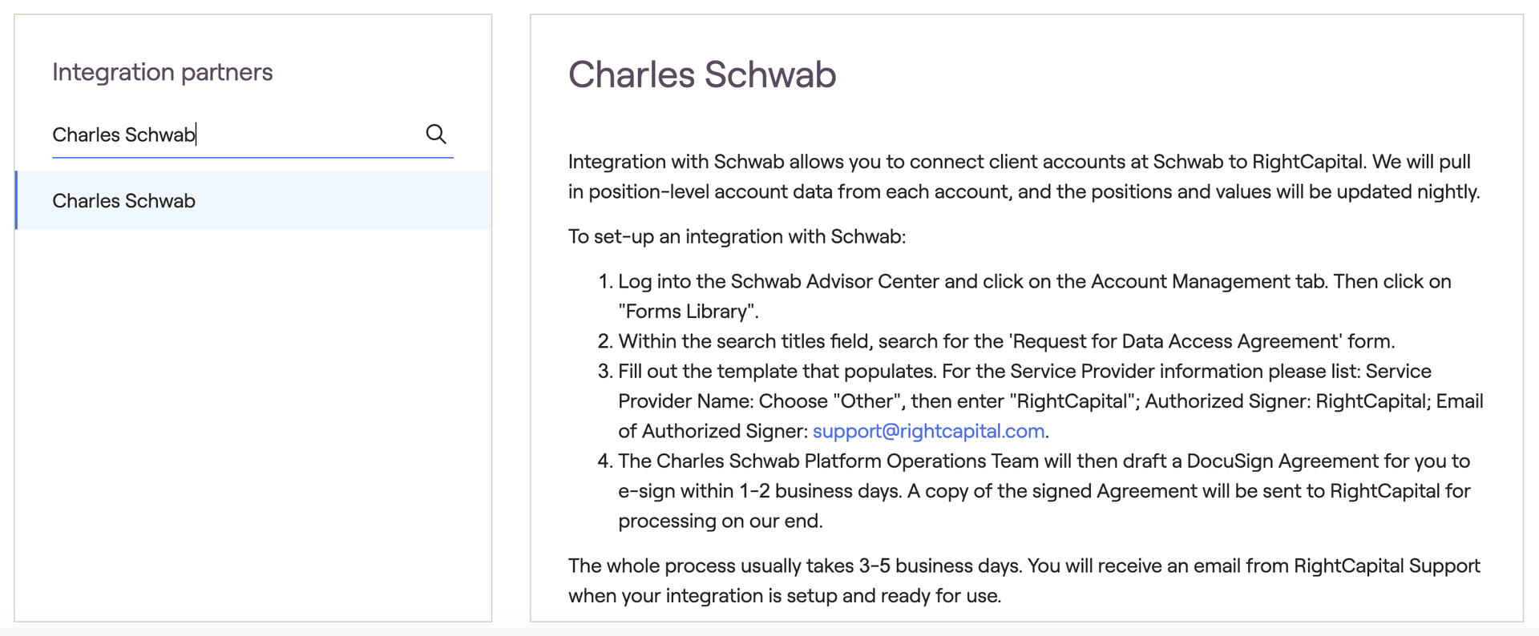Select Charles Schwab in the partner list
This screenshot has width=1539, height=636.
253,200
